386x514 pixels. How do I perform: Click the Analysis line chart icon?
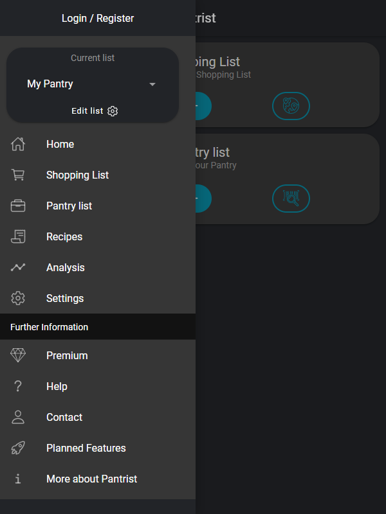click(x=18, y=267)
